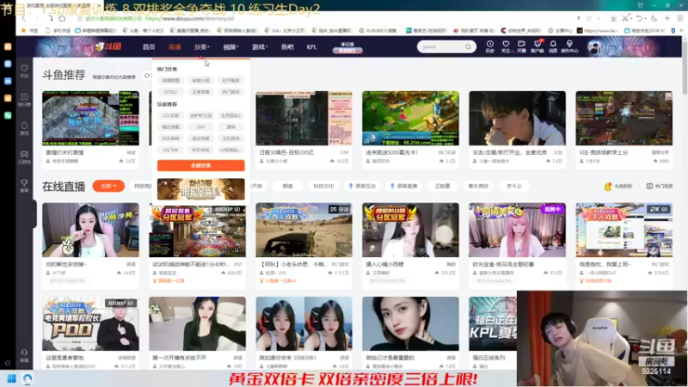Image resolution: width=688 pixels, height=387 pixels.
Task: Open the 关注 heart icon in header
Action: (x=506, y=46)
